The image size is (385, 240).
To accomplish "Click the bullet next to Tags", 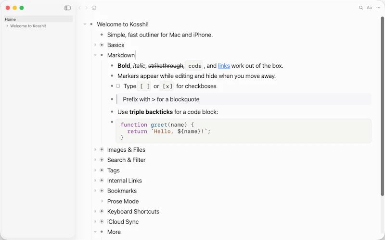I will [x=102, y=170].
